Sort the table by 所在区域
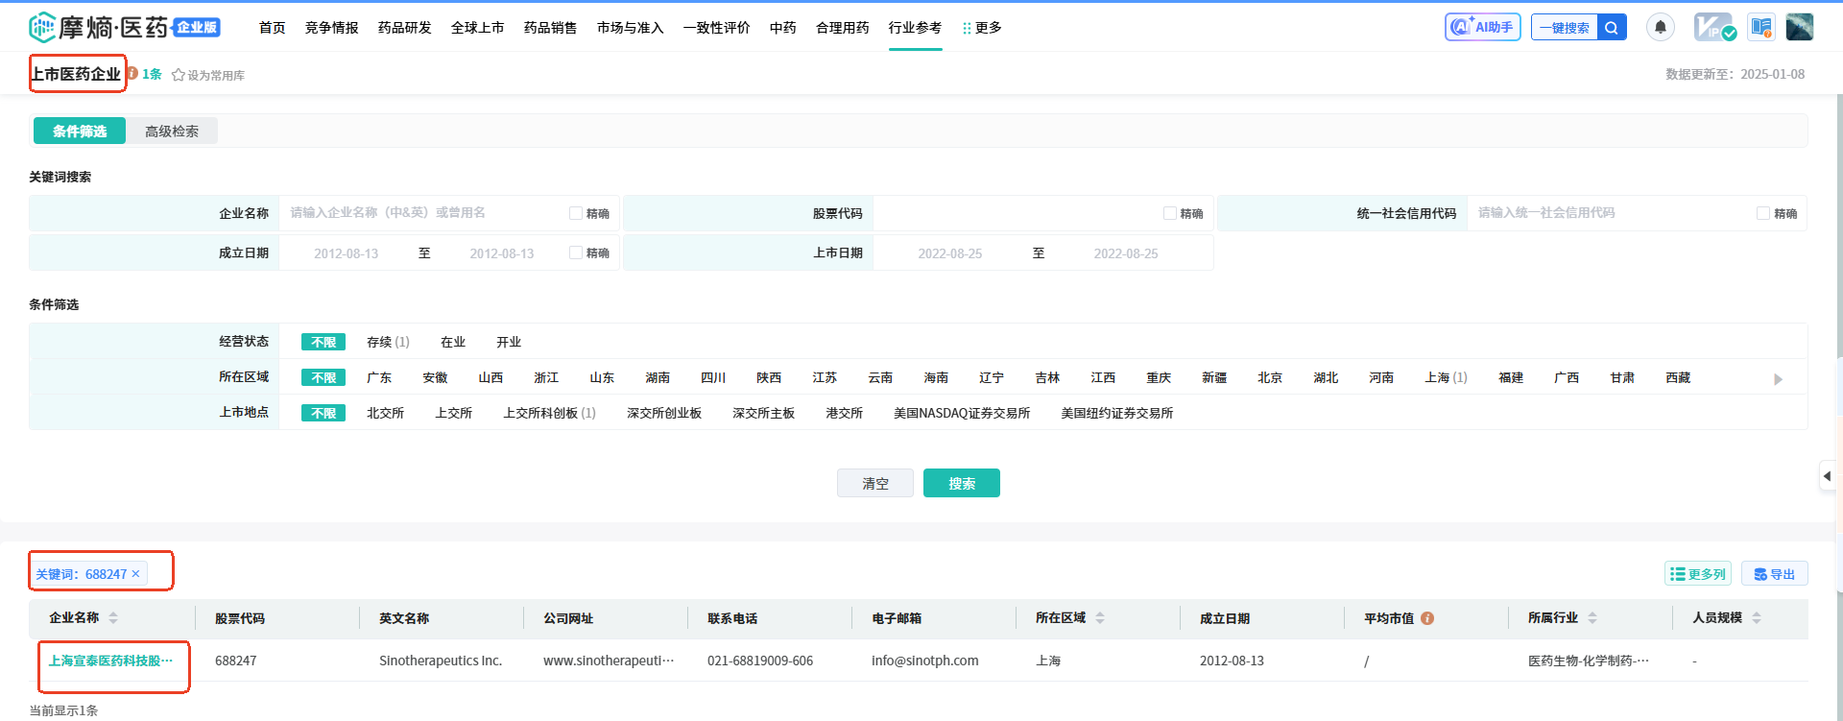This screenshot has width=1843, height=721. pyautogui.click(x=1100, y=618)
